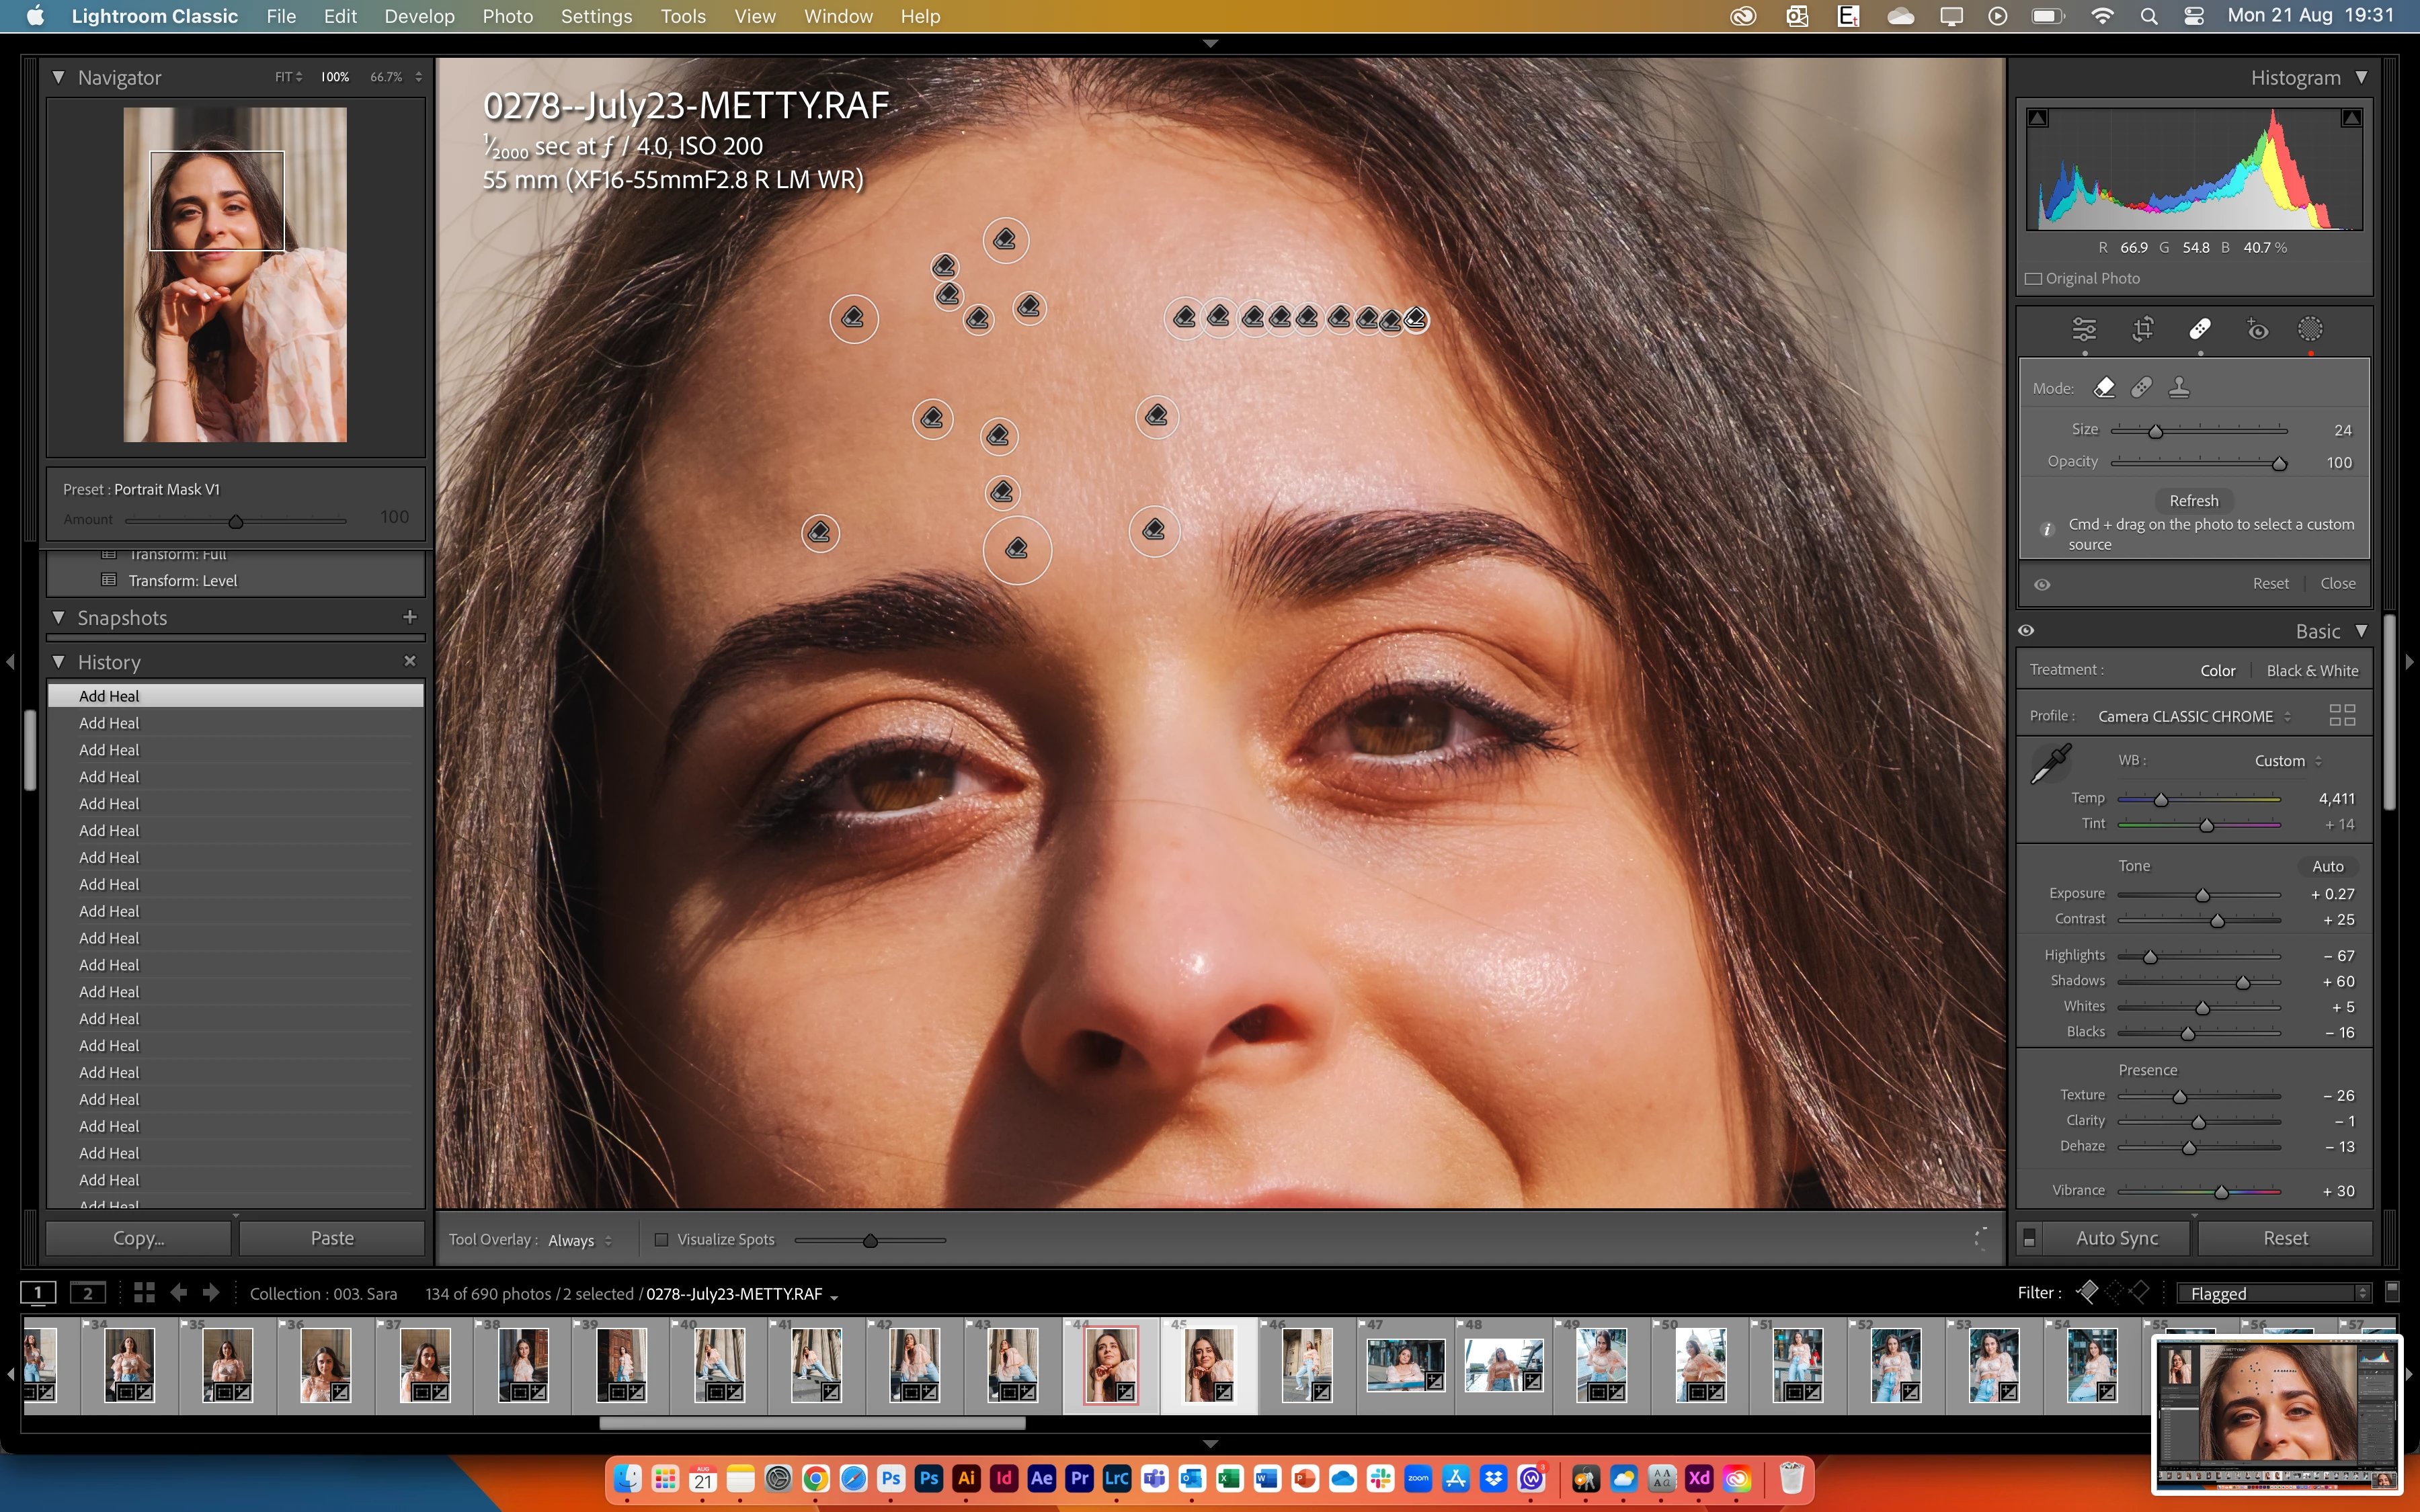
Task: Open the Red Eye Correction tool
Action: (x=2257, y=329)
